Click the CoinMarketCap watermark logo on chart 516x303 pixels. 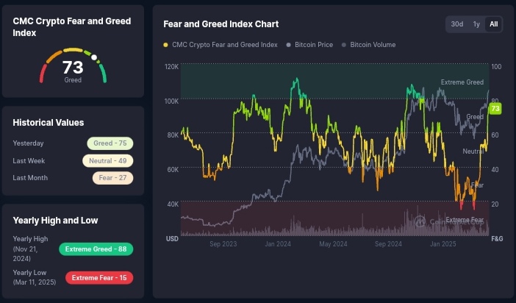[x=420, y=220]
